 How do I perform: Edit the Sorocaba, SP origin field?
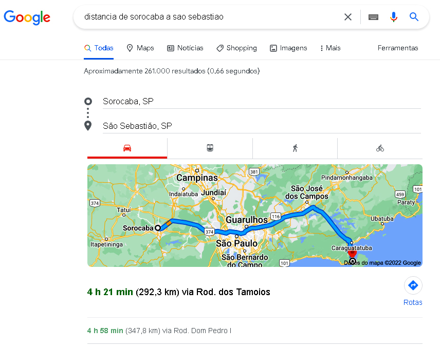click(261, 102)
